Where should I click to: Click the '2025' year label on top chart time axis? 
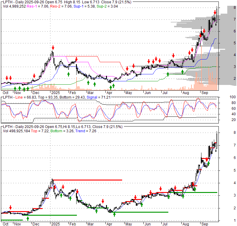pos(56,93)
